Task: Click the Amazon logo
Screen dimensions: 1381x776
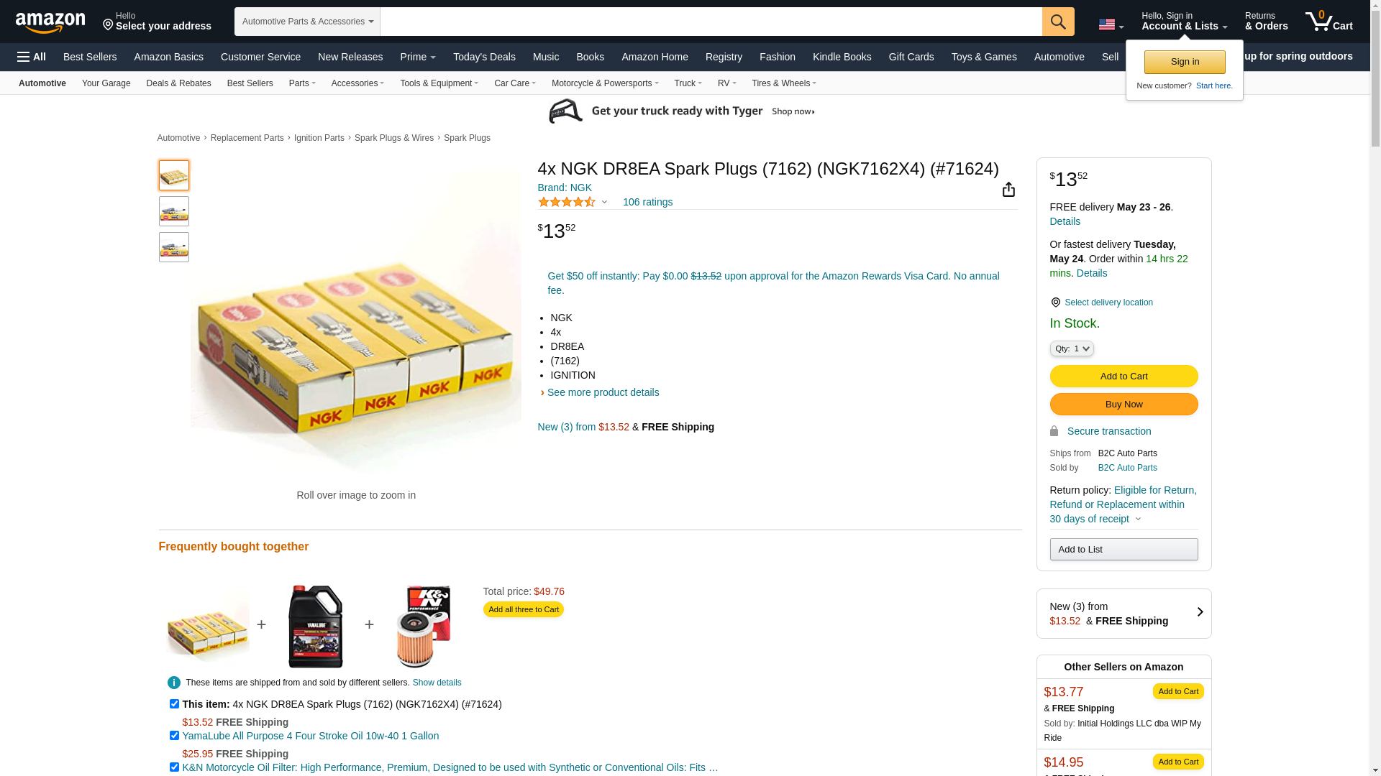Action: 50,23
